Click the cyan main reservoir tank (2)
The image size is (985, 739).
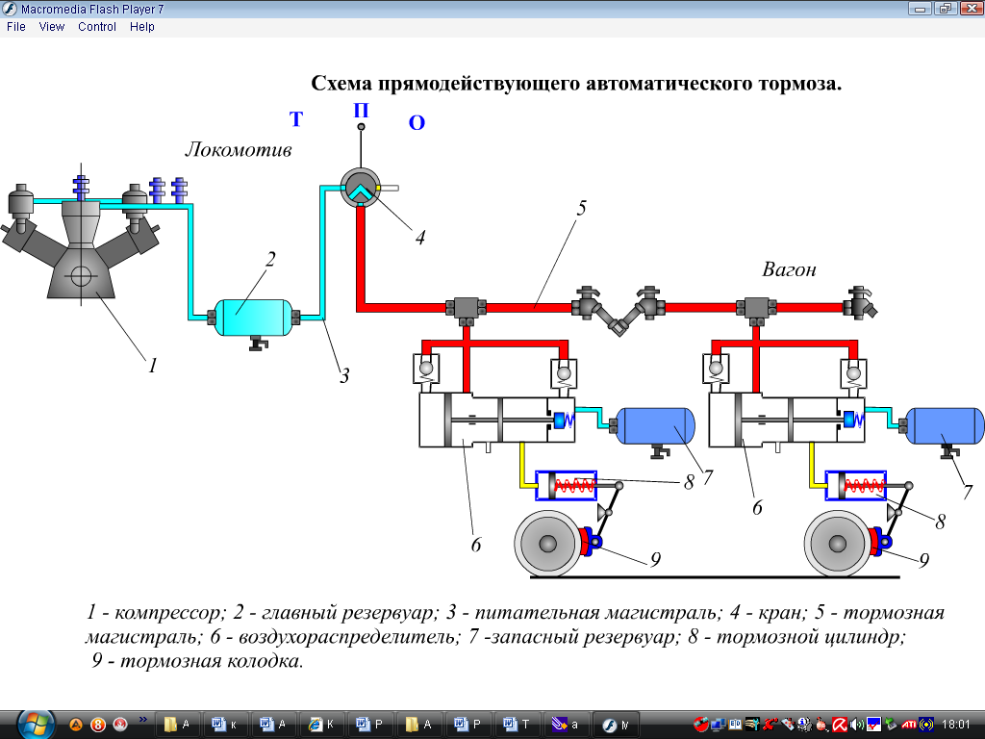253,318
